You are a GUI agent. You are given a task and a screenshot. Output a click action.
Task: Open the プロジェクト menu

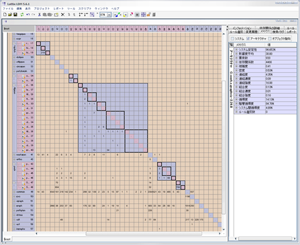[42, 9]
